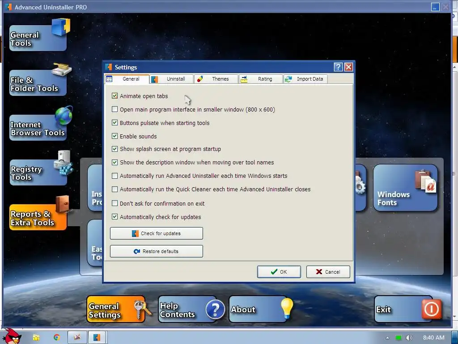The height and width of the screenshot is (344, 458).
Task: Confirm settings with OK
Action: pos(279,272)
